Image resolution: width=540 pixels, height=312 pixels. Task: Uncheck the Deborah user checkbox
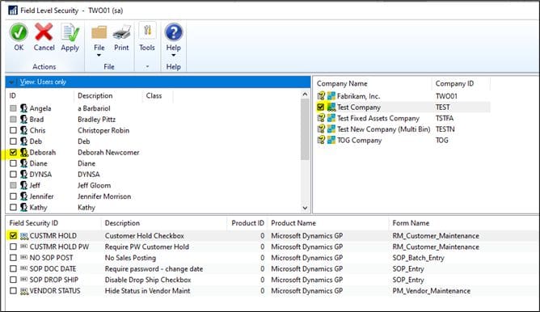pos(13,152)
